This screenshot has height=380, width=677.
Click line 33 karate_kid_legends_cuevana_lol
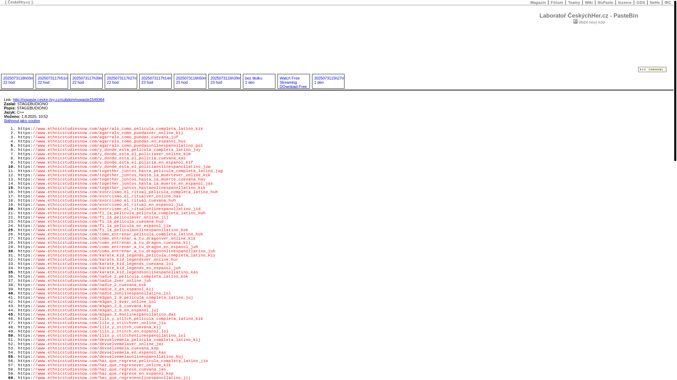pos(96,264)
